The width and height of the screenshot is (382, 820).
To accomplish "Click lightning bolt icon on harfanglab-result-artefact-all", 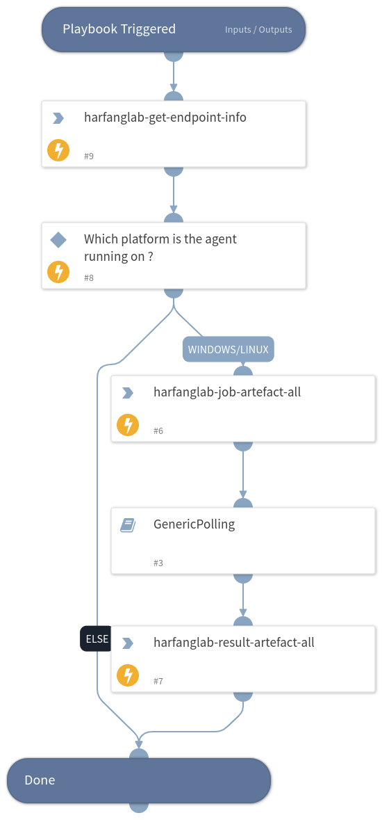I will coord(128,675).
